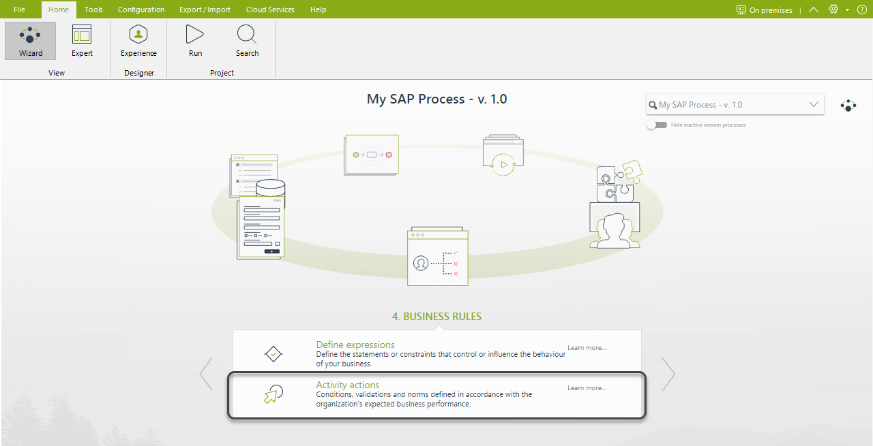
Task: Expand the arrow next to the settings gear
Action: point(847,10)
